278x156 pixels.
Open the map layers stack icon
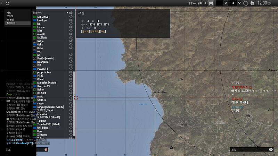(x=252, y=3)
